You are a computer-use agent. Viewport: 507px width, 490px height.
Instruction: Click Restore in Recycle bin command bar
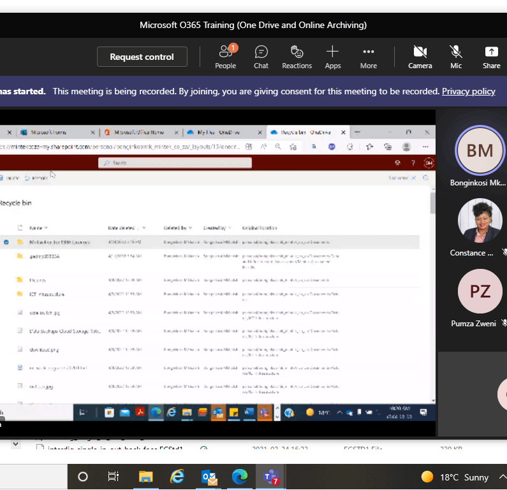click(36, 178)
